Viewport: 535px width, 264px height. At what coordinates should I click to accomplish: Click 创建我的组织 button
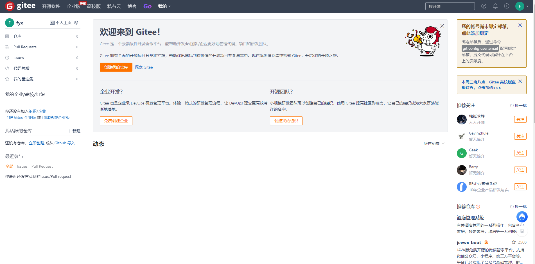point(286,121)
